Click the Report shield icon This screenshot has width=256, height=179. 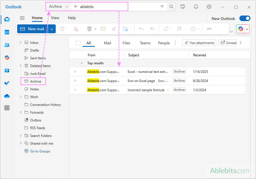click(x=62, y=29)
